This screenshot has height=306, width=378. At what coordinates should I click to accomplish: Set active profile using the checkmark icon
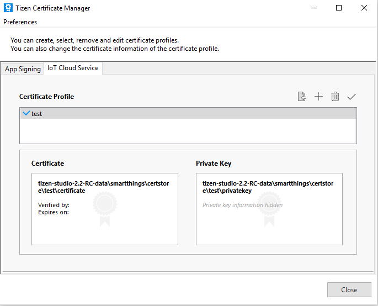click(352, 97)
